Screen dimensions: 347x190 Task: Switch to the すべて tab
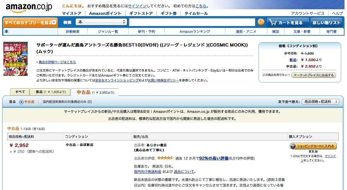(x=20, y=92)
